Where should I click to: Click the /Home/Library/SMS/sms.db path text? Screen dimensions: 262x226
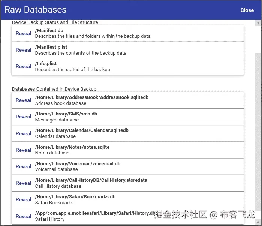66,114
